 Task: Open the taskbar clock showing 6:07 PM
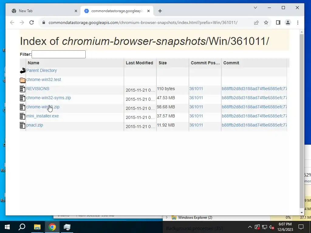(x=285, y=227)
